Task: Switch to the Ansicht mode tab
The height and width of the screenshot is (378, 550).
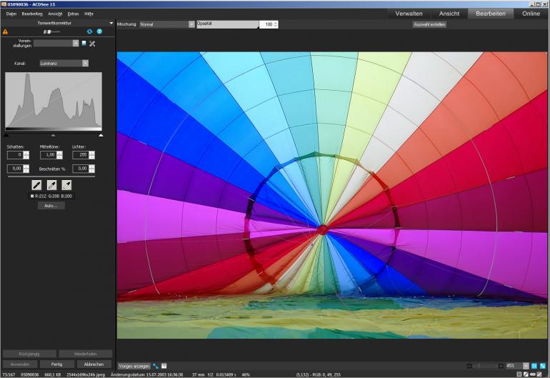Action: (449, 14)
